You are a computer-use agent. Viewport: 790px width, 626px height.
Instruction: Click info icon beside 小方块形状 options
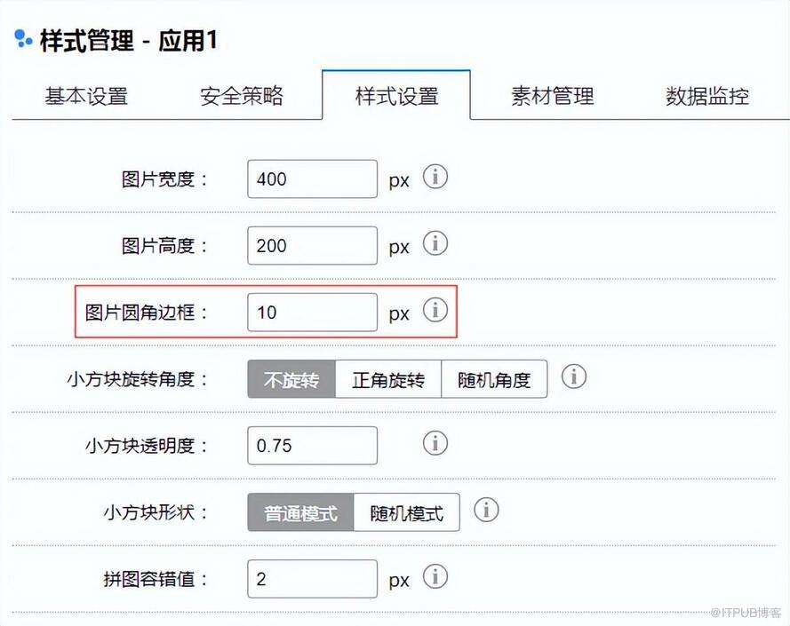tap(486, 511)
